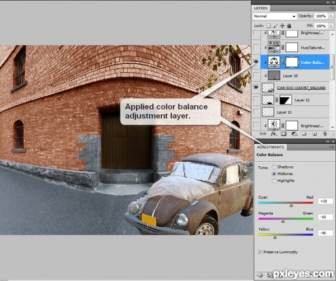Hide the CAR-SXC layer eye icon

(x=256, y=87)
